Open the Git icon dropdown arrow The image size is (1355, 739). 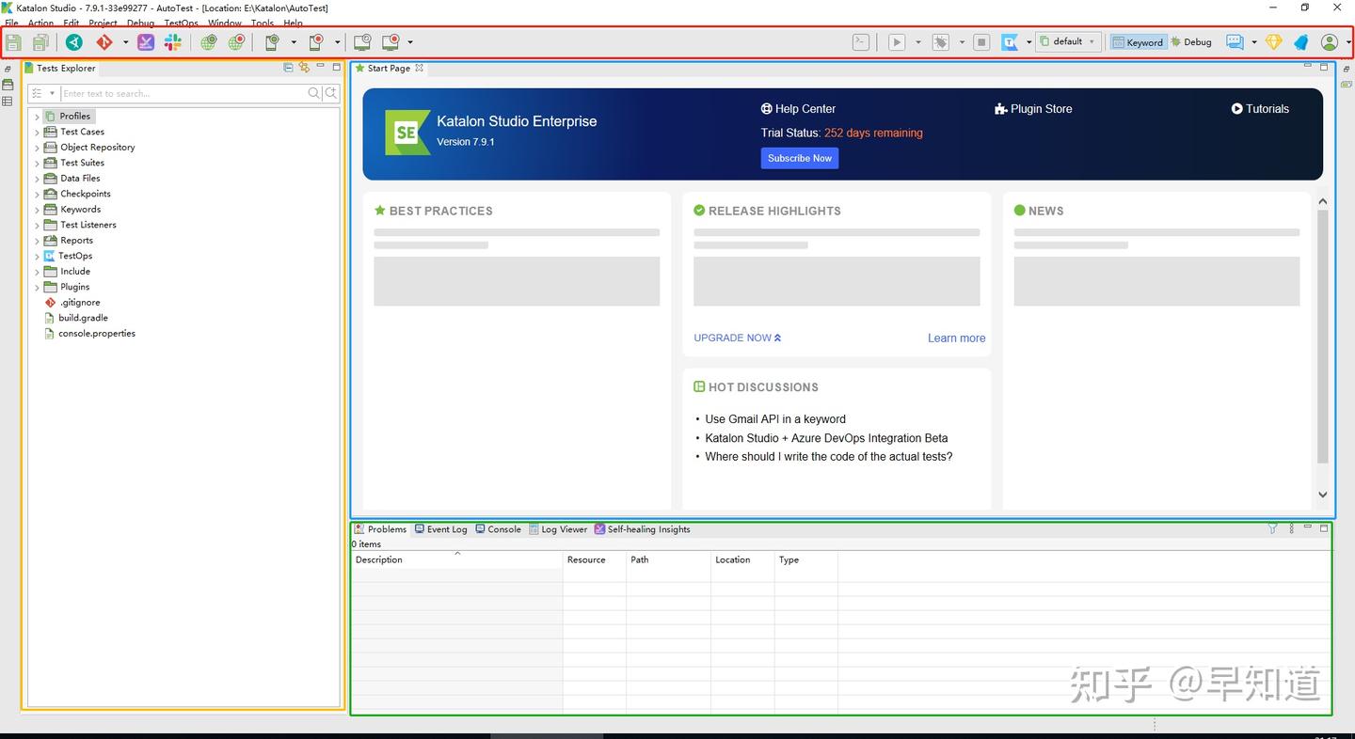pos(125,42)
